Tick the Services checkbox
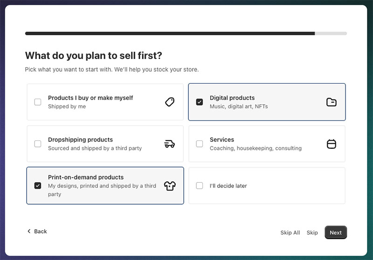Viewport: 373px width, 260px height. tap(200, 144)
